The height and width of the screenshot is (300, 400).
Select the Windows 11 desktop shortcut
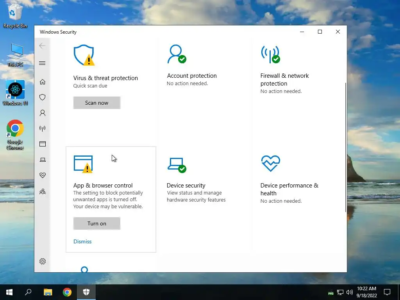(x=15, y=93)
